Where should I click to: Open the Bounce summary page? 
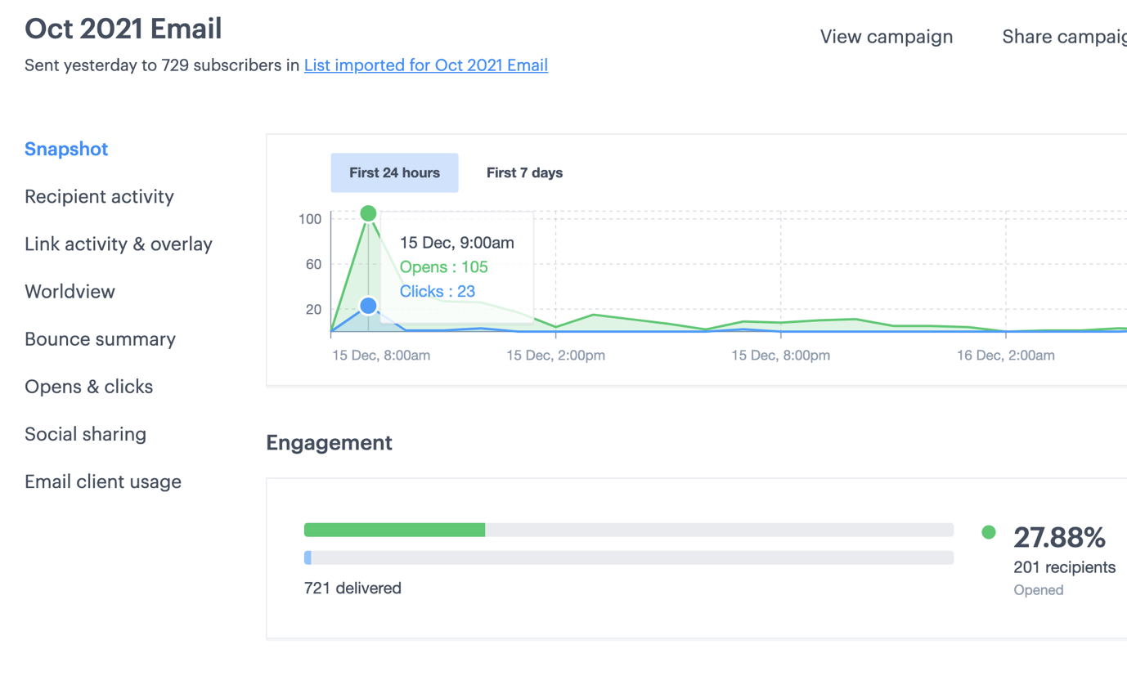[x=100, y=338]
